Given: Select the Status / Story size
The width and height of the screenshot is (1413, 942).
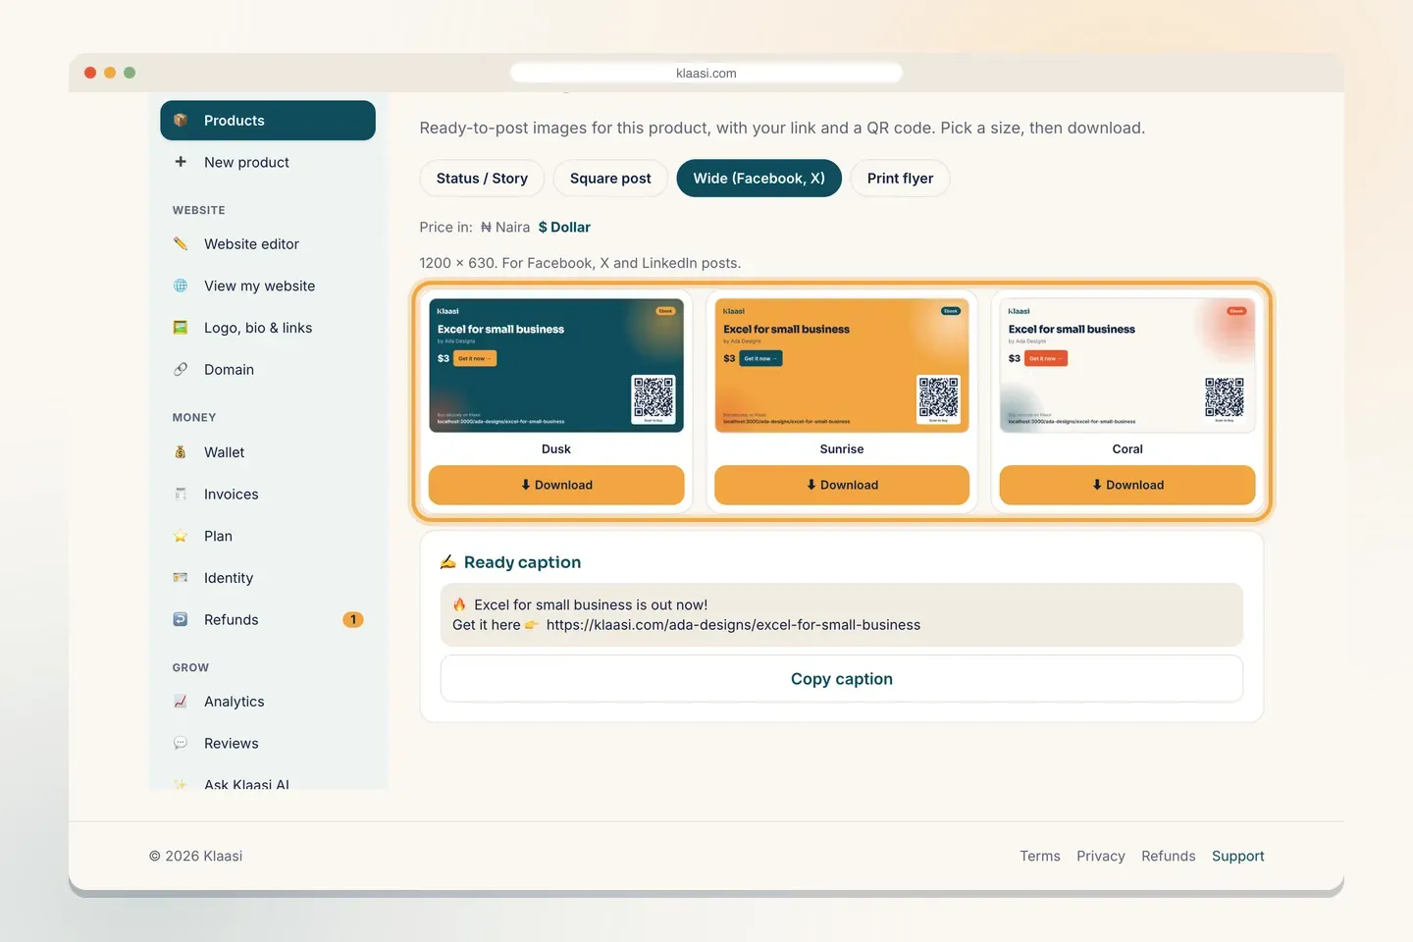Looking at the screenshot, I should 482,178.
